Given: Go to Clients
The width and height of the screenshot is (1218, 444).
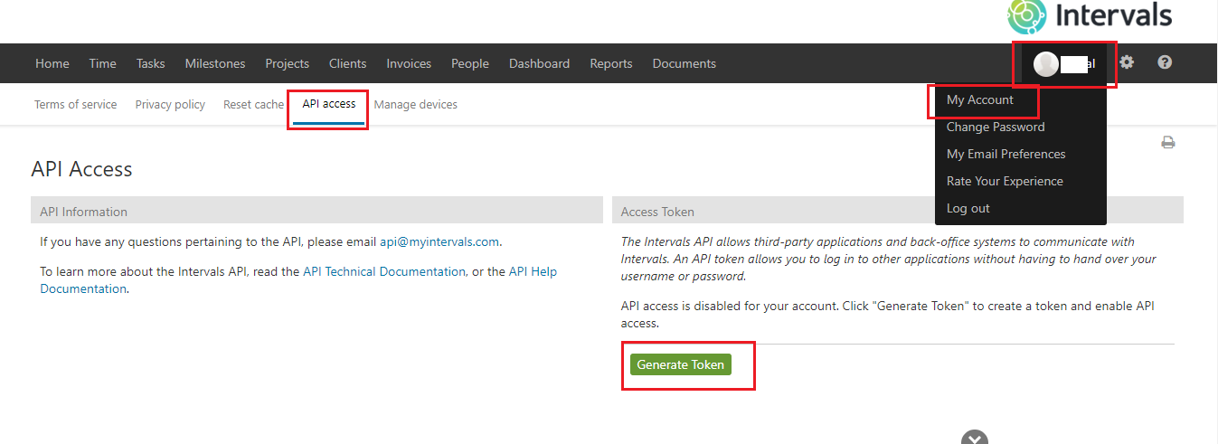Looking at the screenshot, I should (347, 63).
